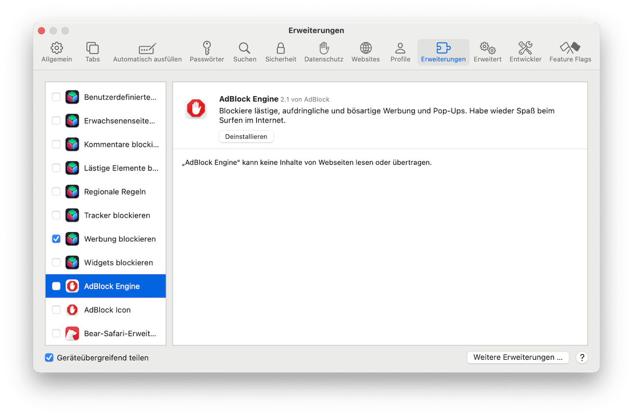
Task: Select the 'Widgets blockieren' list row
Action: click(106, 263)
